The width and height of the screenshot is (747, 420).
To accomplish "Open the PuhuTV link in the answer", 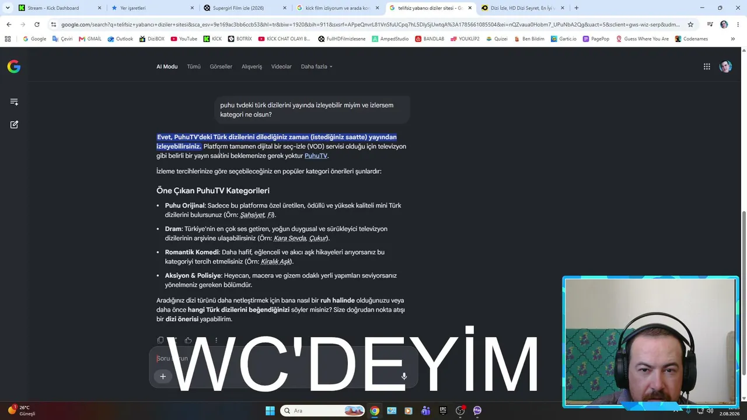I will (316, 156).
